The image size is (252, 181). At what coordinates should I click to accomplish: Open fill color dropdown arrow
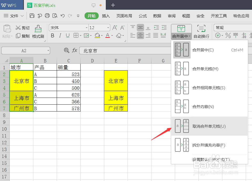pos(102,36)
